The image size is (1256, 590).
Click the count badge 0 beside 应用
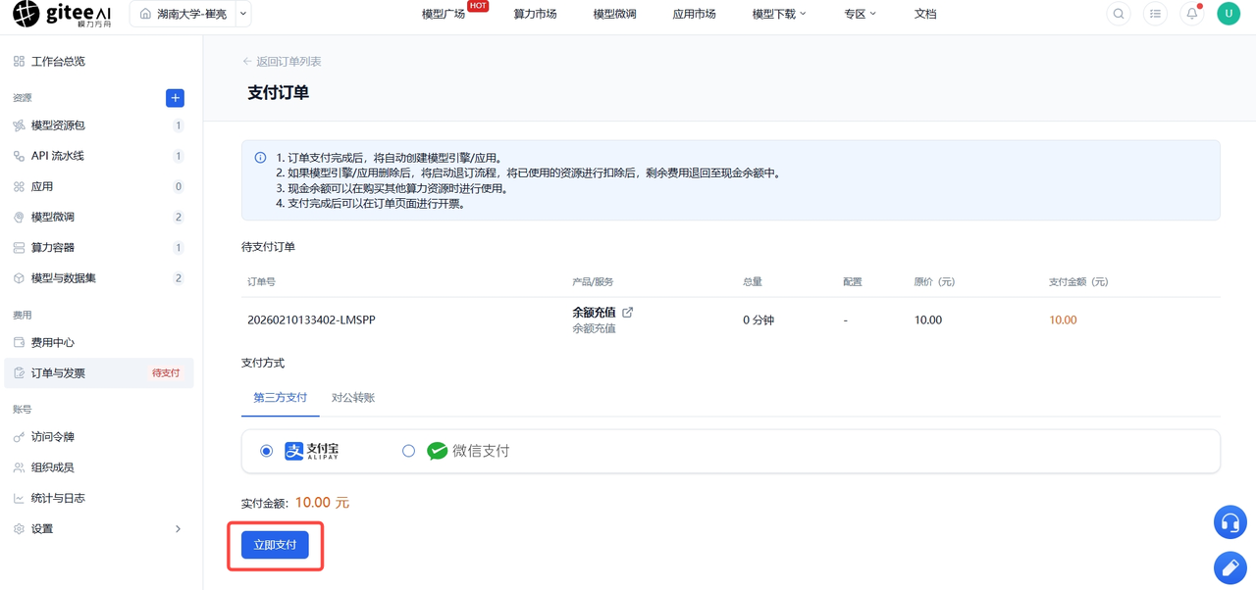coord(178,186)
